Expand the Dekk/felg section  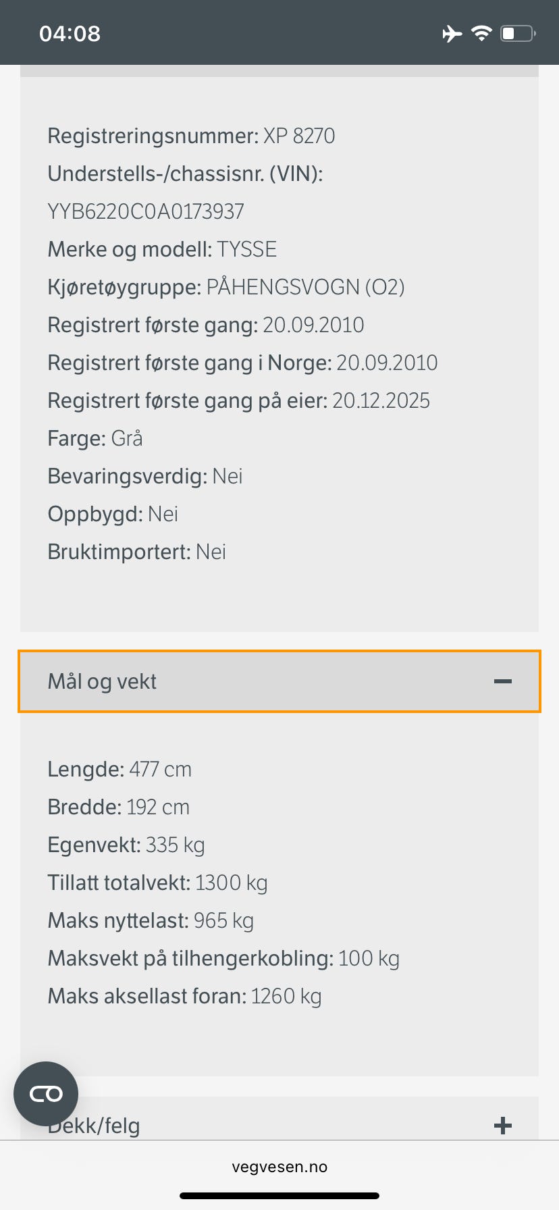tap(278, 1125)
